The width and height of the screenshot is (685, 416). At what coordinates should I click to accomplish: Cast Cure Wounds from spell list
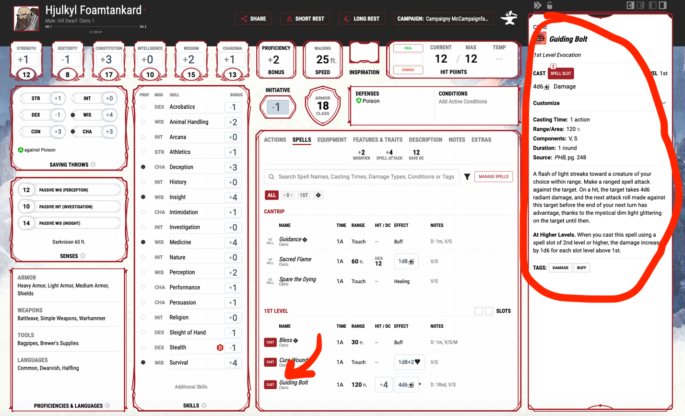(x=270, y=362)
